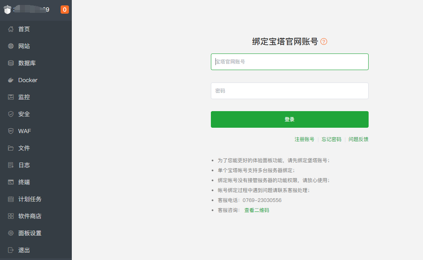Click the 帐号绑定过程中遇到问题请联系客服处理 line

(264, 190)
